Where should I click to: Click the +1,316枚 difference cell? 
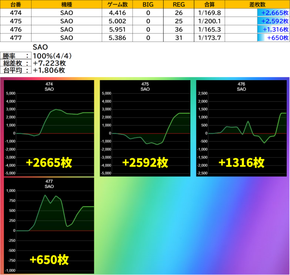coord(257,29)
